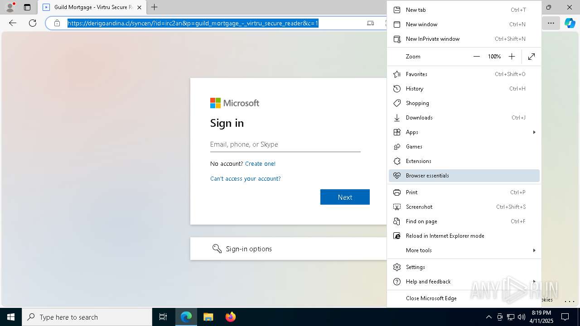580x326 pixels.
Task: Click the Shopping tag icon
Action: point(397,103)
